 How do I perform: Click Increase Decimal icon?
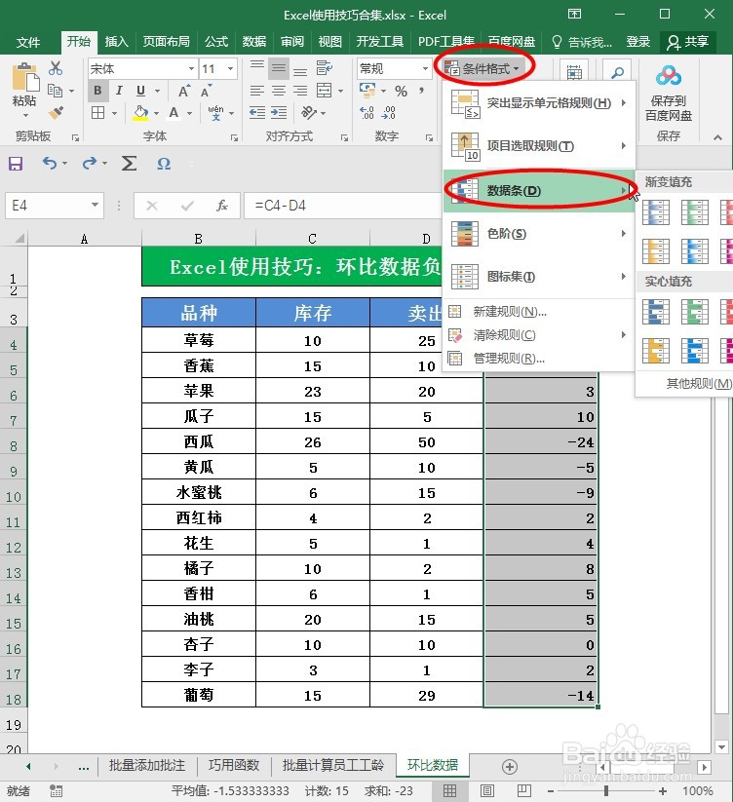pos(366,112)
